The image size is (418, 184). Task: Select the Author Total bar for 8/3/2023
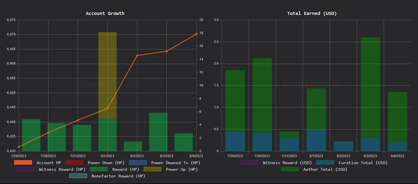click(370, 88)
